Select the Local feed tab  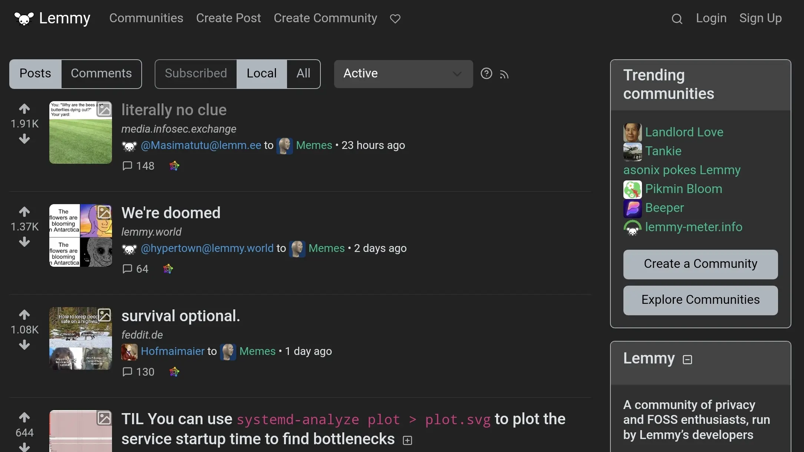(x=261, y=73)
